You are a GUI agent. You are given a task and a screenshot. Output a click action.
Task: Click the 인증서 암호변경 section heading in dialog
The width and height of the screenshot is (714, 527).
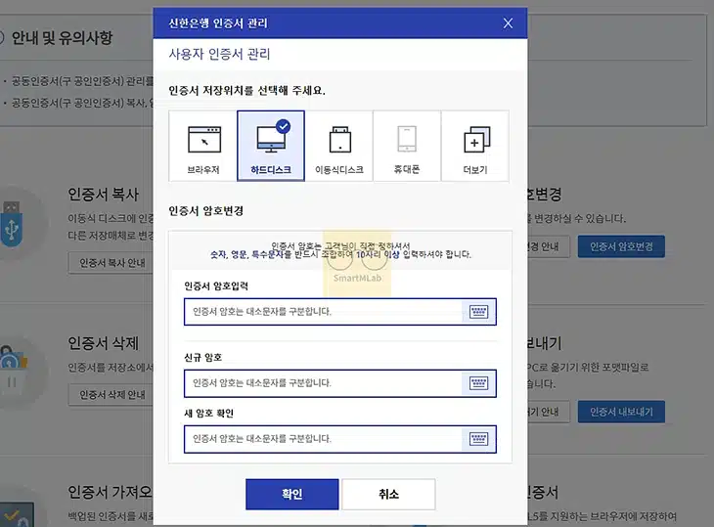click(205, 211)
